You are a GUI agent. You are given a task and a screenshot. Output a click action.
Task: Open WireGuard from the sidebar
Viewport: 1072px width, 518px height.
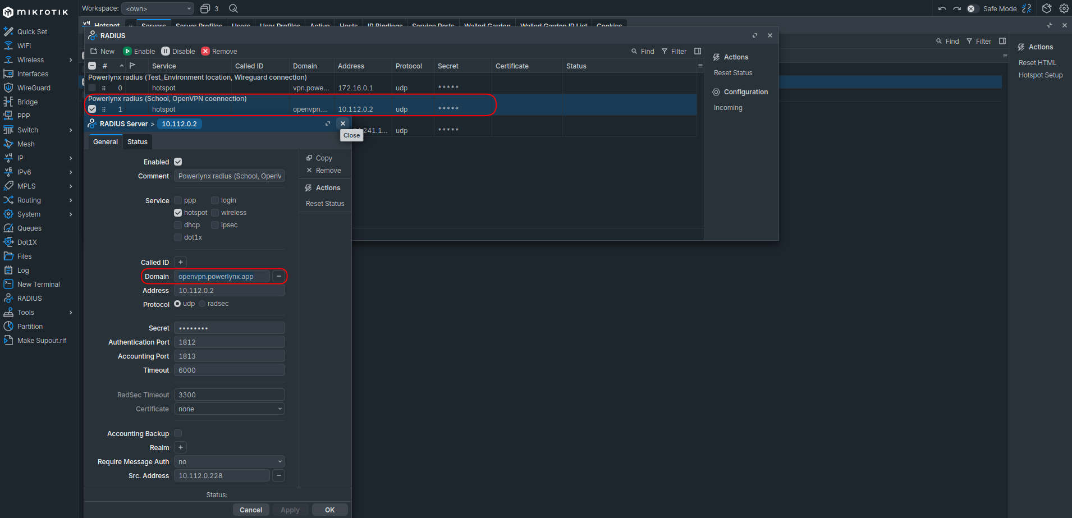click(34, 88)
